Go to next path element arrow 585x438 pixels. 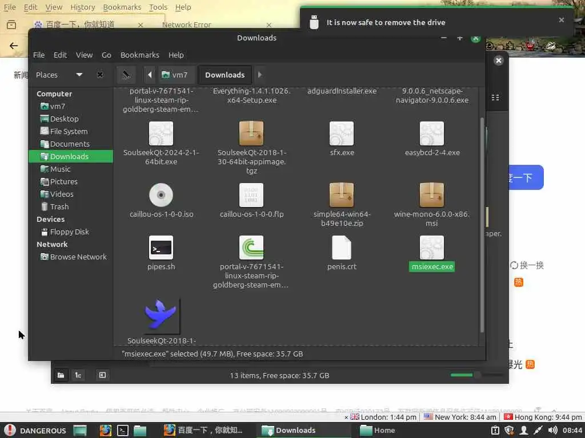tap(260, 75)
